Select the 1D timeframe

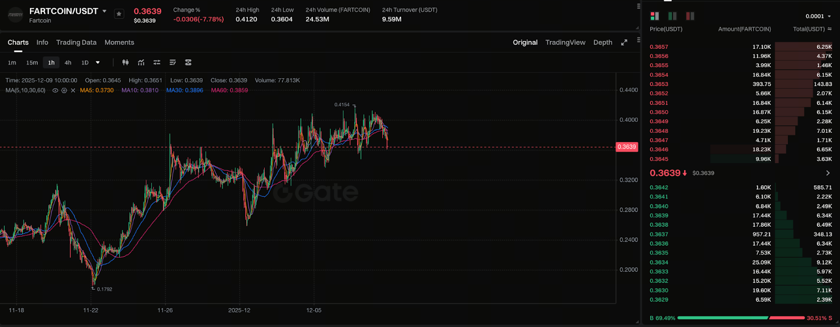(85, 62)
